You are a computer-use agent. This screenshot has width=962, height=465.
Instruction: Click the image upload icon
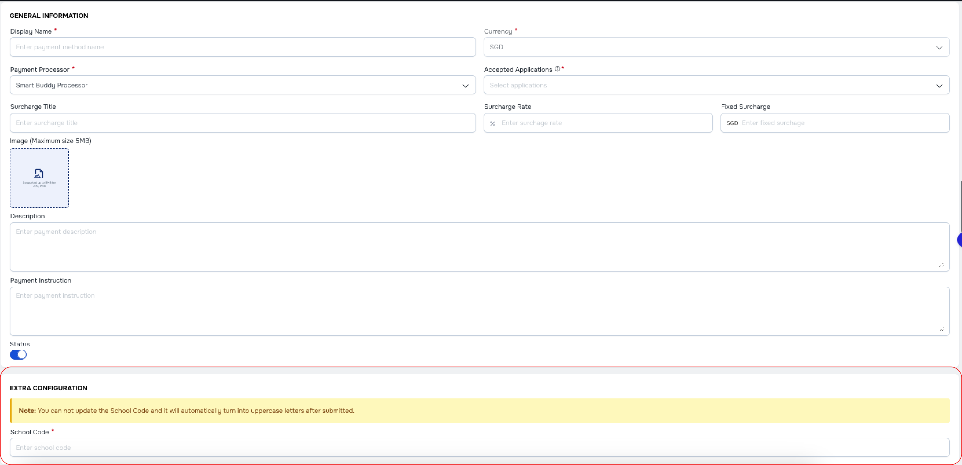pyautogui.click(x=39, y=173)
